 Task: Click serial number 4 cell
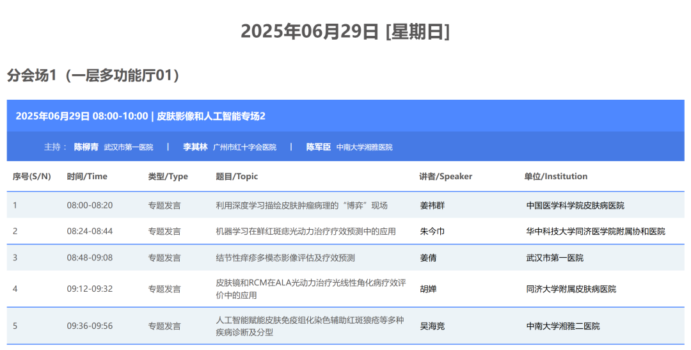point(15,289)
